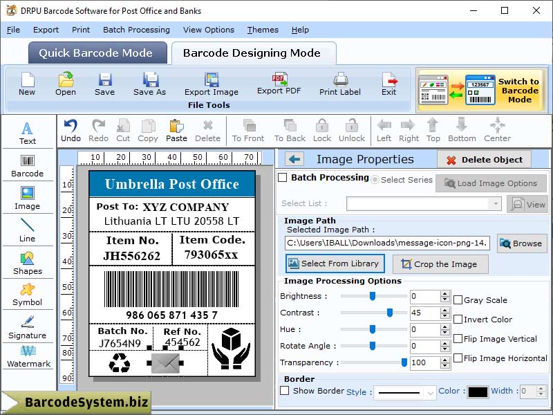Screen dimensions: 553x415
Task: Click the Crop the Image button
Action: (x=440, y=264)
